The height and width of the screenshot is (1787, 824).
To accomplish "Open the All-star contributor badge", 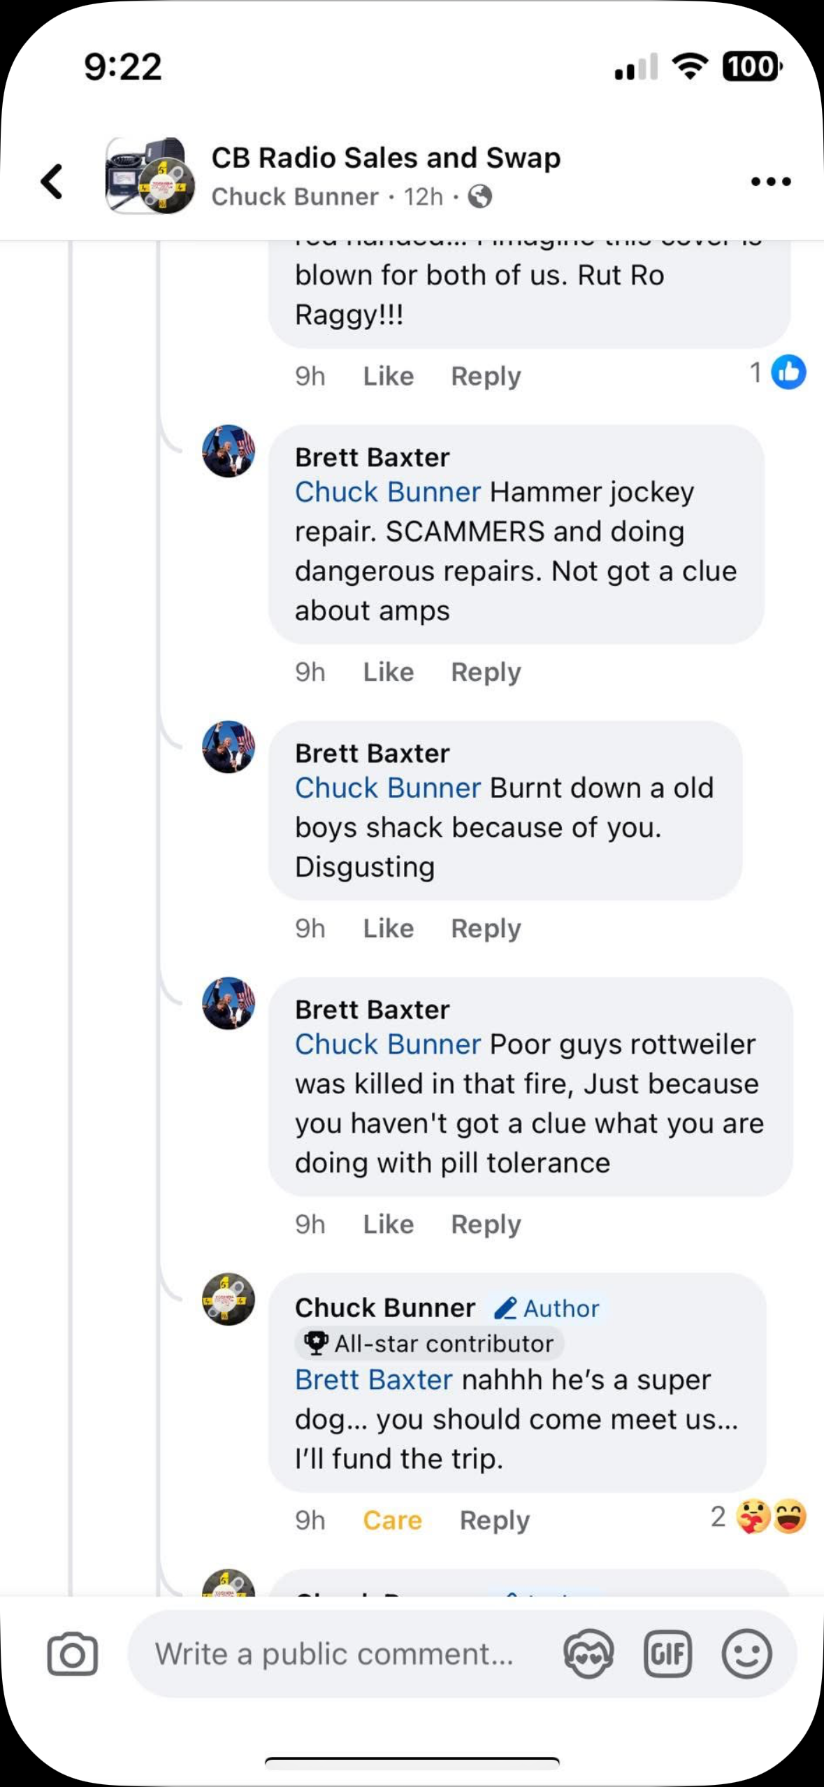I will tap(430, 1344).
